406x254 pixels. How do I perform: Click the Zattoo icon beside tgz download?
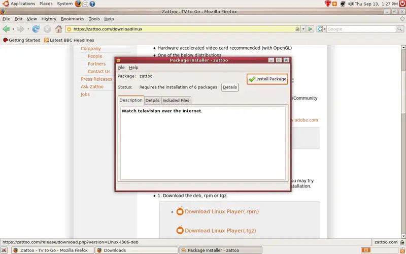coord(180,230)
